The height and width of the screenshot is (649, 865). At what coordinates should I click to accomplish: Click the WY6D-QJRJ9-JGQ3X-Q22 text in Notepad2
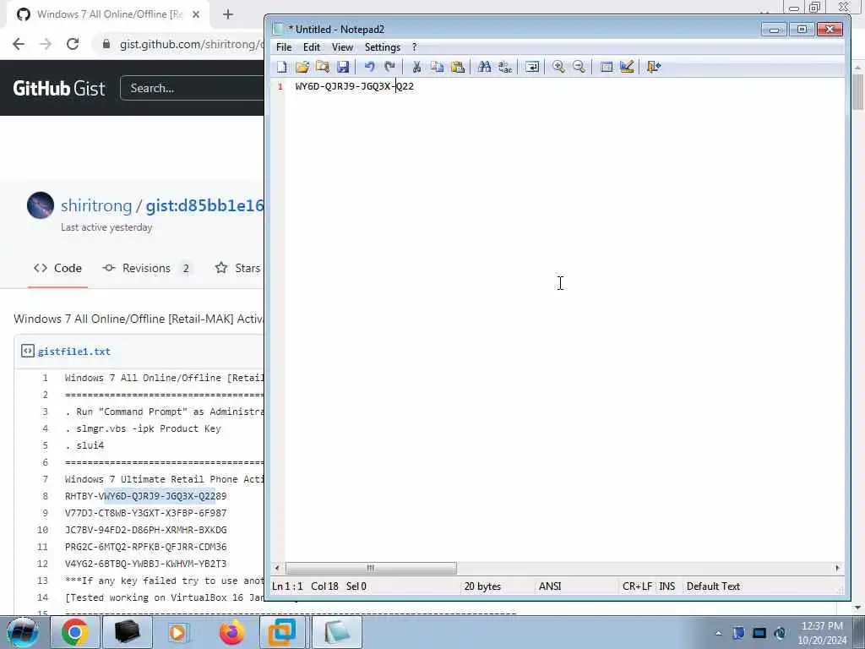(354, 86)
